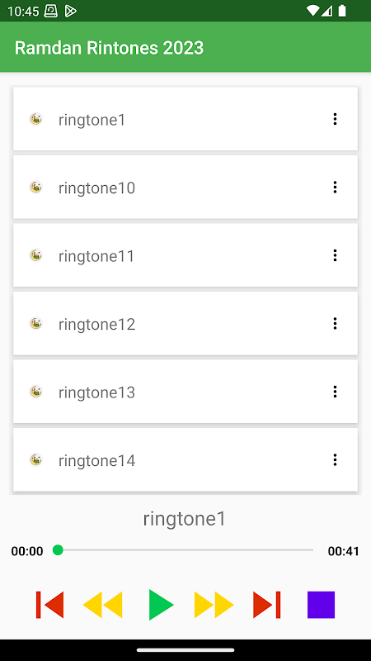The height and width of the screenshot is (661, 371).
Task: Open the three-dot menu for ringtone1
Action: tap(335, 119)
